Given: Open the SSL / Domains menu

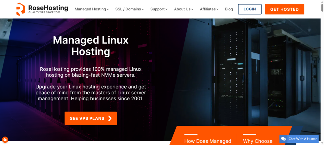Looking at the screenshot, I should [x=129, y=9].
